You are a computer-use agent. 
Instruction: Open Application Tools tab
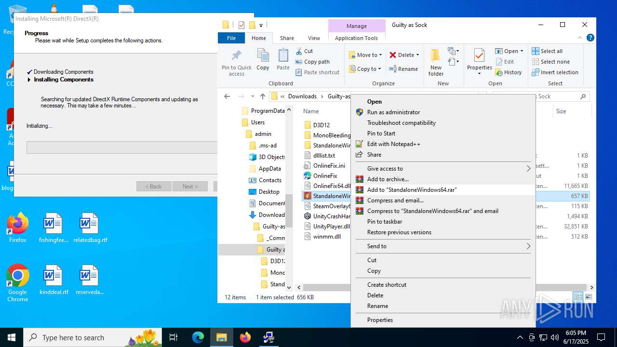coord(357,38)
